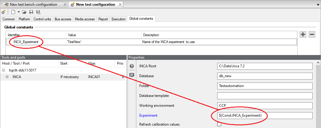The height and width of the screenshot is (128, 321).
Task: Click the Database template input field
Action: point(265,96)
